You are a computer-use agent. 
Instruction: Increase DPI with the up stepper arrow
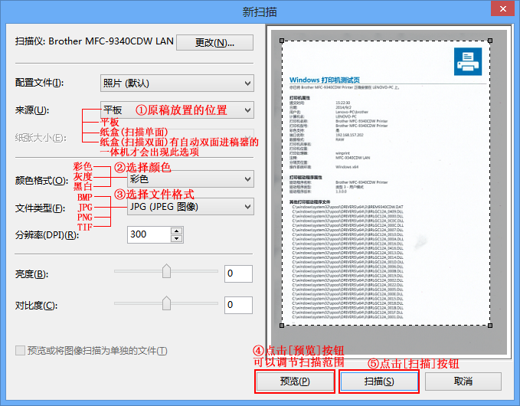click(x=176, y=231)
